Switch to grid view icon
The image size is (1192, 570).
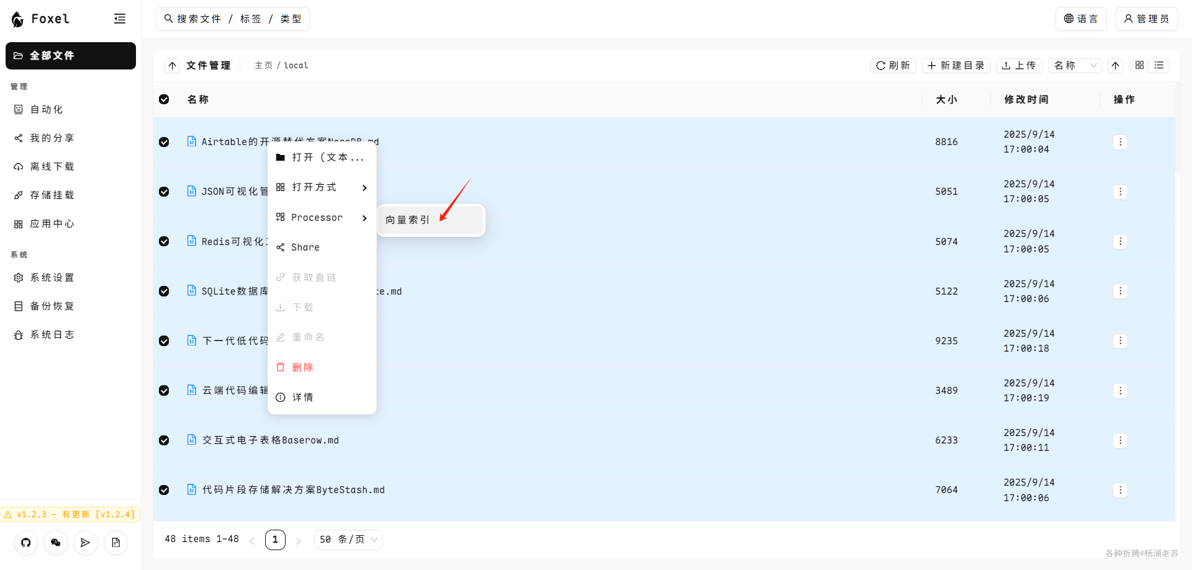1140,65
